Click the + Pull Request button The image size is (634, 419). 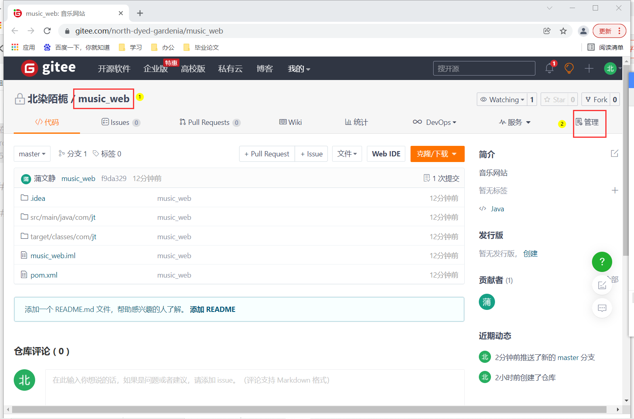click(x=267, y=154)
